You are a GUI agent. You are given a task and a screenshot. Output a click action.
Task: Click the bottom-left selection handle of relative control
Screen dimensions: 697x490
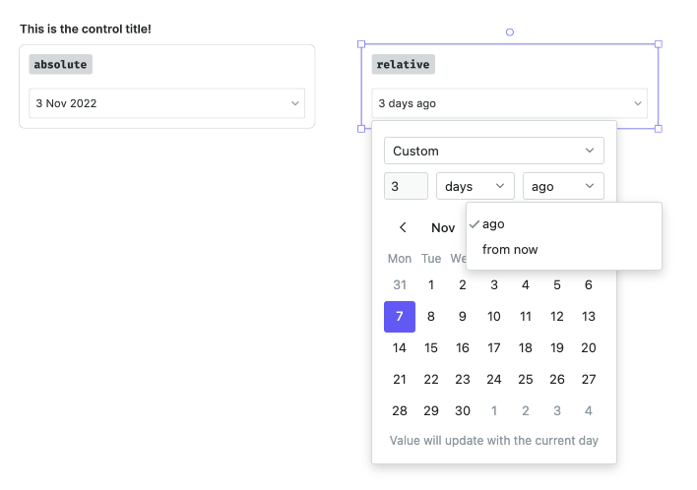[361, 129]
